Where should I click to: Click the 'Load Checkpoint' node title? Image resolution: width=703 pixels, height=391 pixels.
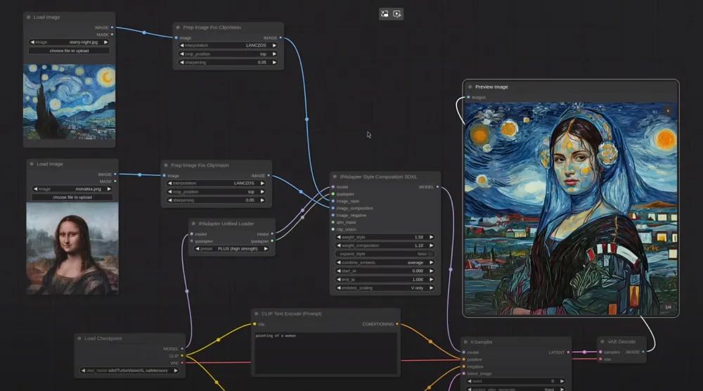tap(103, 338)
